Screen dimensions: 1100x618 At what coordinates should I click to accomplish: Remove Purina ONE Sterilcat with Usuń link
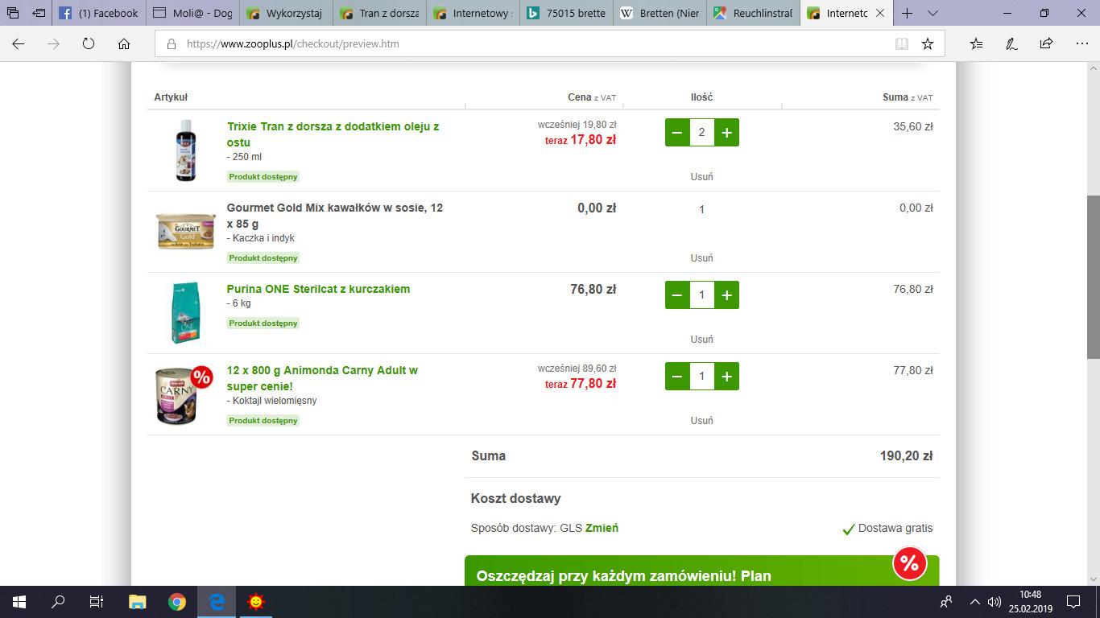701,340
